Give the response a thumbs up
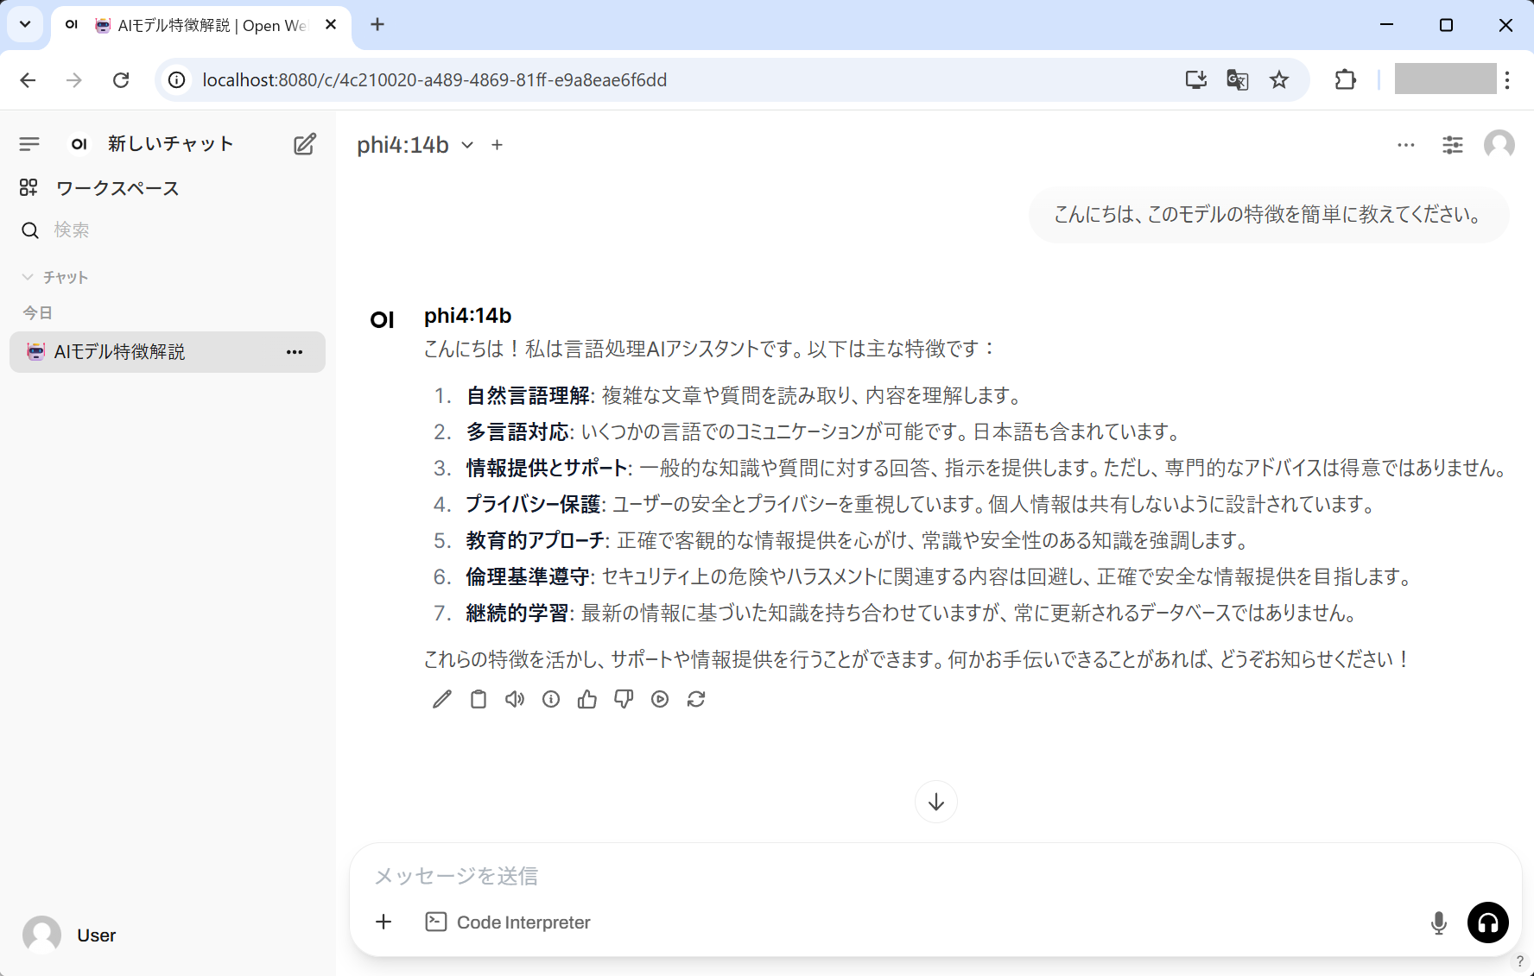 coord(587,699)
